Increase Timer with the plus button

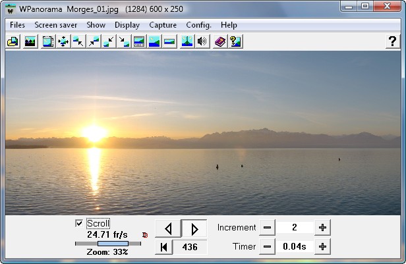[x=322, y=247]
